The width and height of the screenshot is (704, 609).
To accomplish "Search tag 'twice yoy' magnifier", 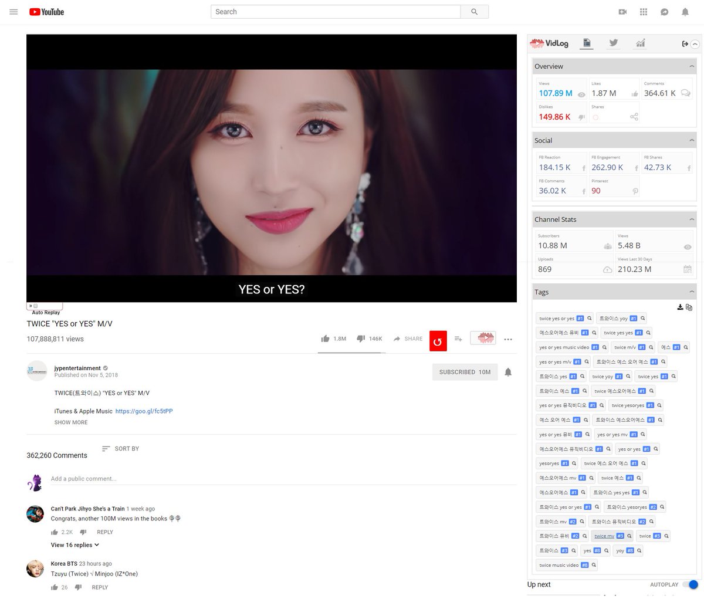I will click(x=628, y=376).
